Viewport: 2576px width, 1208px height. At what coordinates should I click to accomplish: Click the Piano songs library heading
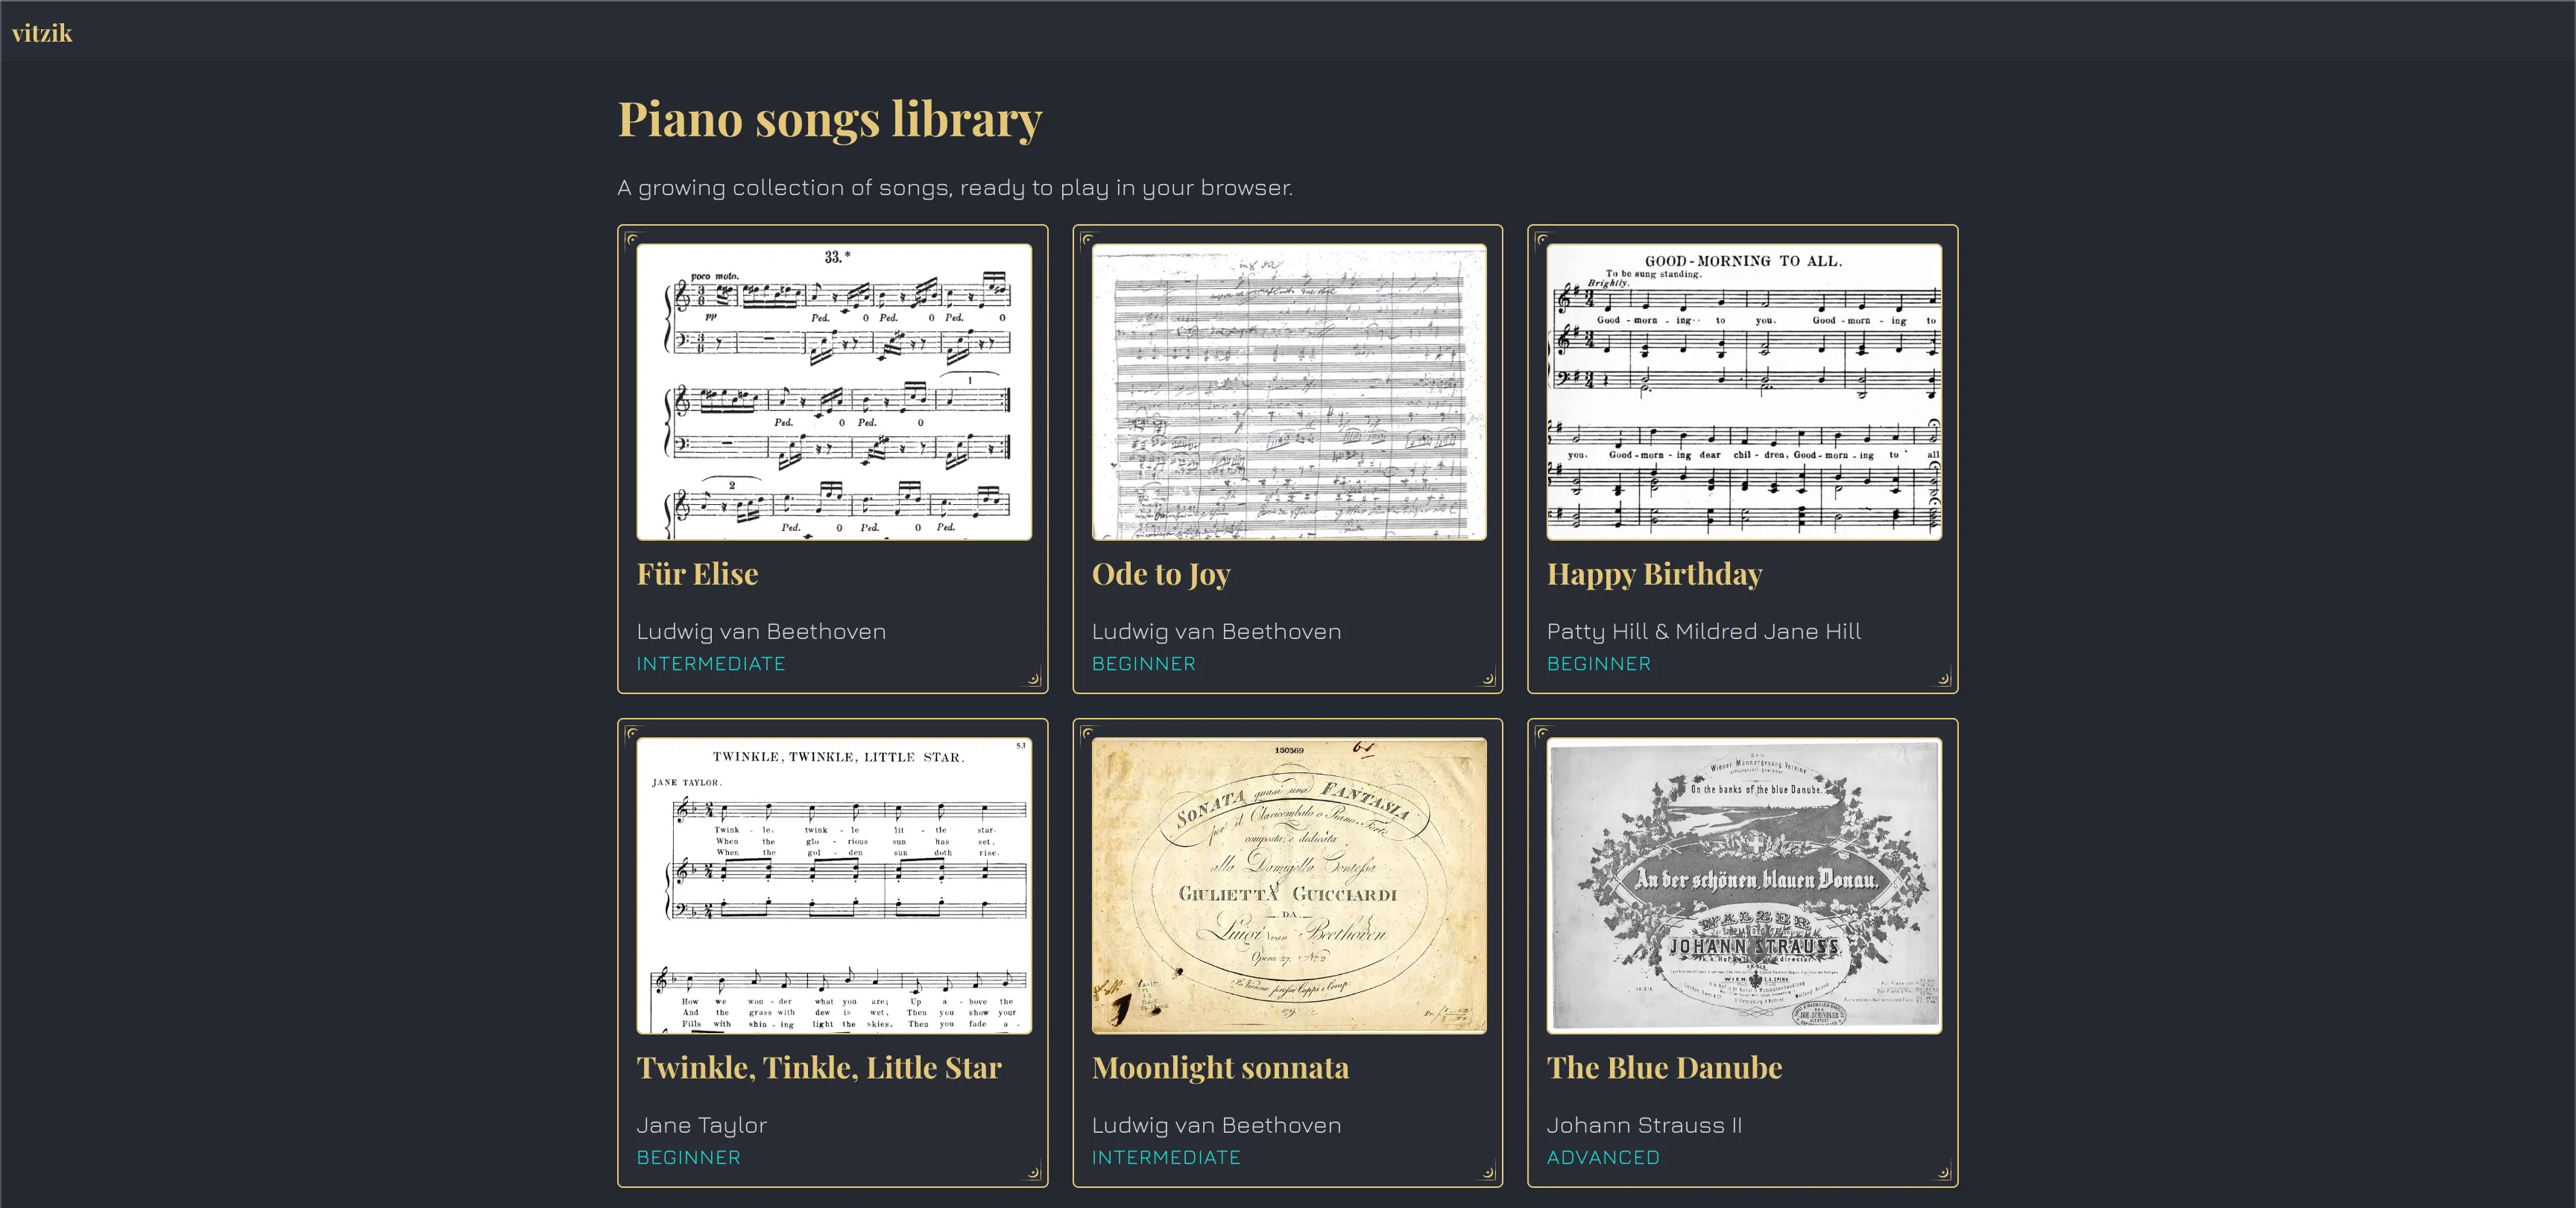click(829, 120)
